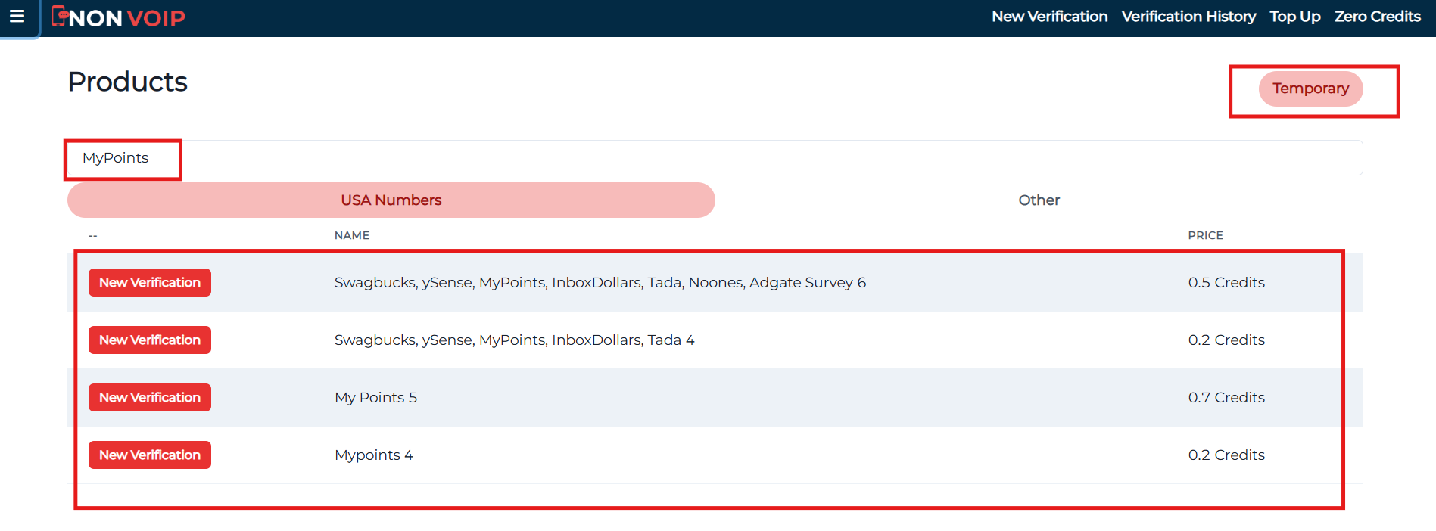
Task: Select the USA Numbers tab
Action: click(391, 200)
